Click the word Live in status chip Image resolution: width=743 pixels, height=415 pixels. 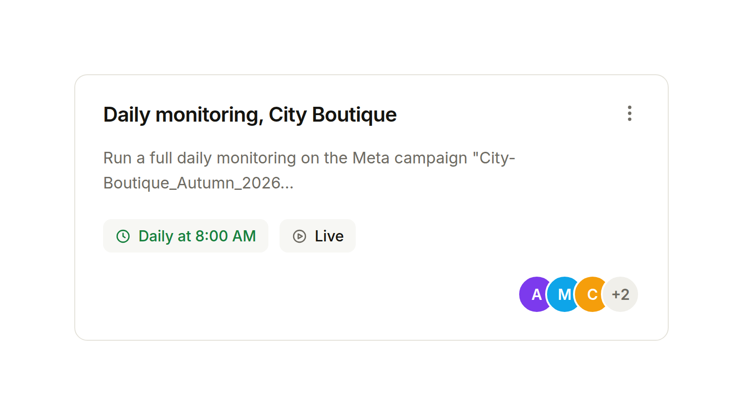click(329, 236)
